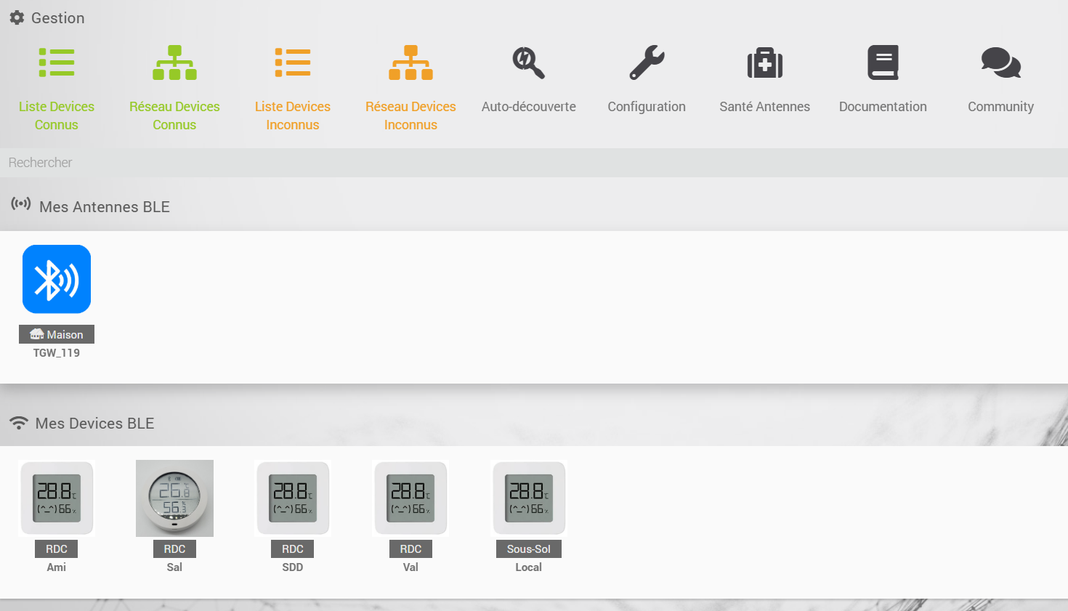Open the Ami thermometer device
1068x611 pixels.
57,498
